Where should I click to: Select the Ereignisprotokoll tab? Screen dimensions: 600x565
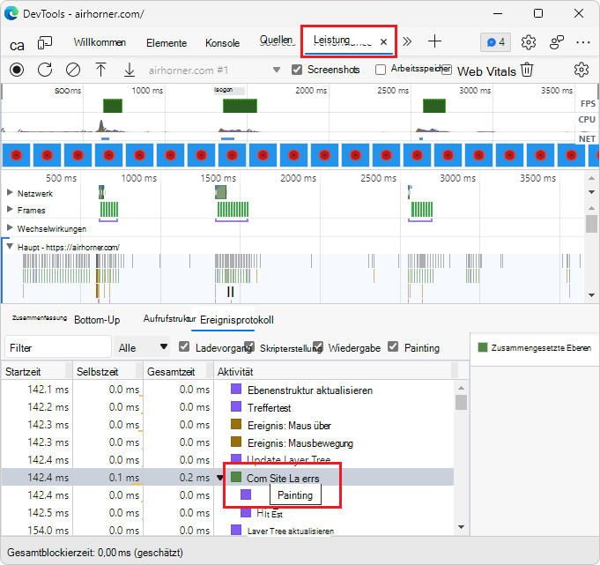237,320
